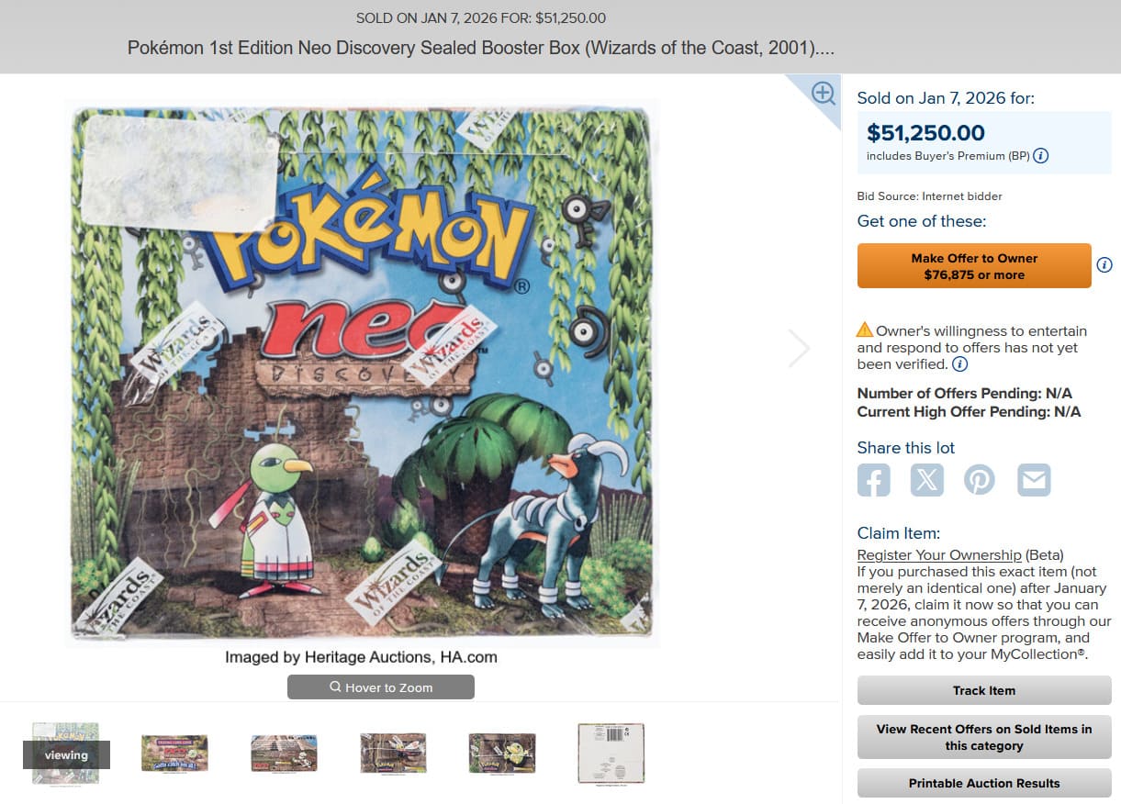1121x804 pixels.
Task: Share this lot on Pinterest
Action: tap(980, 480)
